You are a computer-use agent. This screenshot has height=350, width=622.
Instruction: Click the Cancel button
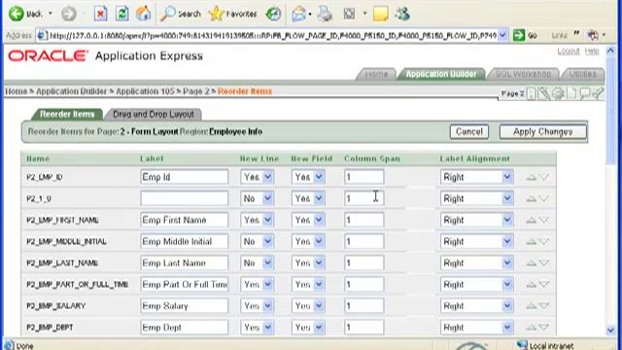468,132
